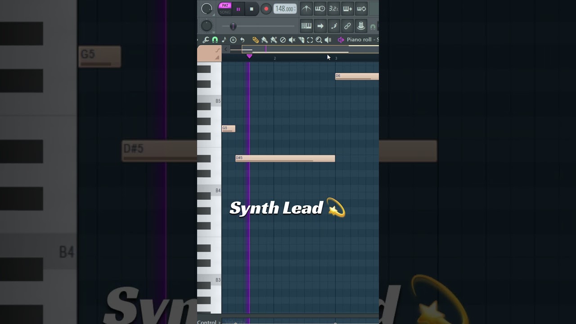Toggle the 3.2.1 recording countdown

[x=333, y=9]
